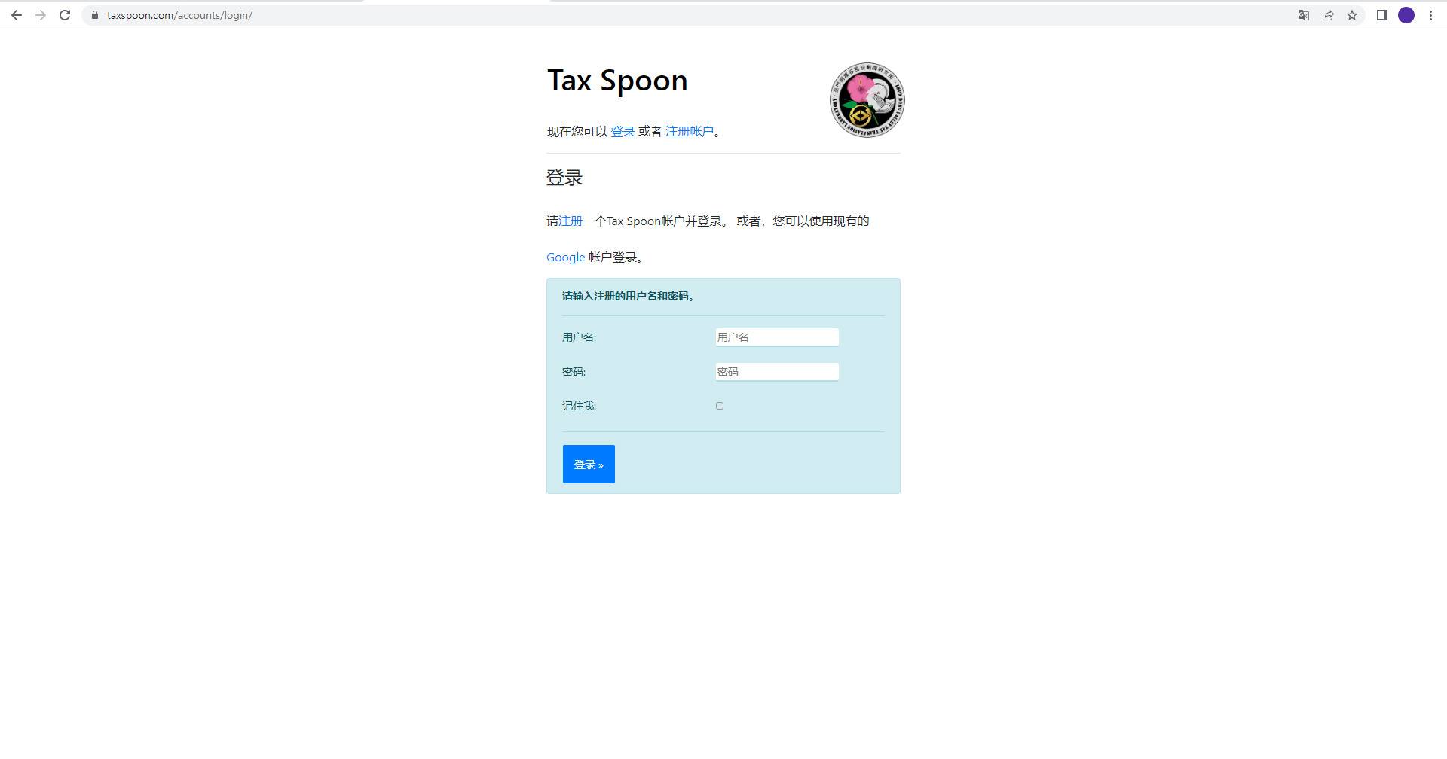Open the purple profile avatar
This screenshot has width=1447, height=759.
pos(1406,15)
